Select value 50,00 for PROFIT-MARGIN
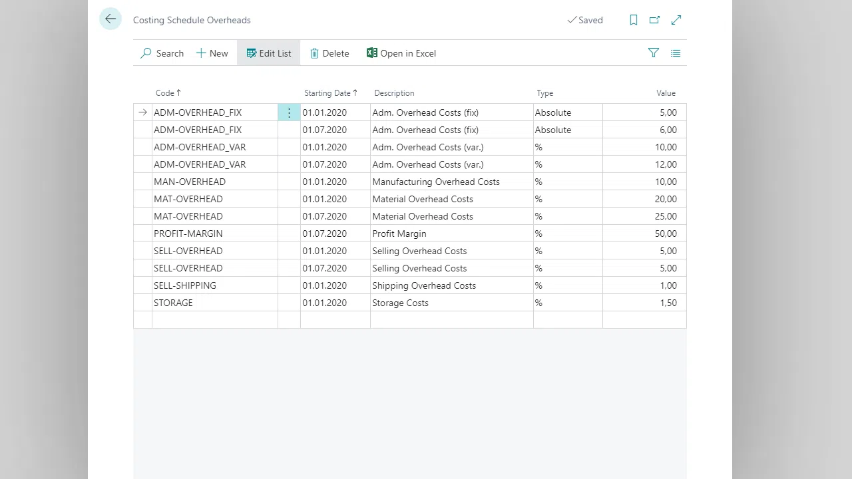The height and width of the screenshot is (479, 852). tap(644, 234)
